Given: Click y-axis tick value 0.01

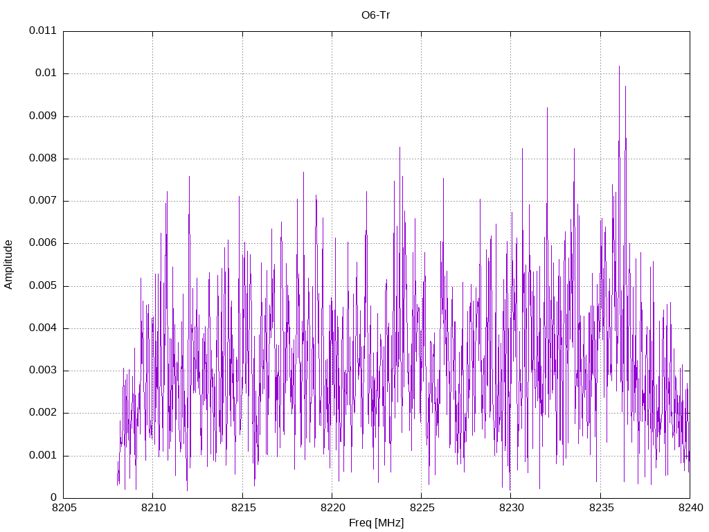Looking at the screenshot, I should pos(46,73).
